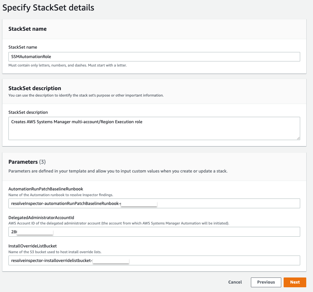The image size is (313, 292).
Task: Click the Cancel link
Action: pyautogui.click(x=235, y=282)
